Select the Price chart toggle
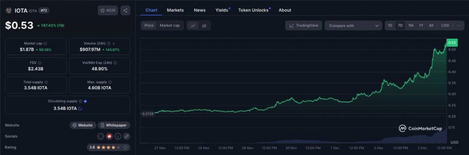Viewport: 469px width, 155px height. tap(149, 26)
